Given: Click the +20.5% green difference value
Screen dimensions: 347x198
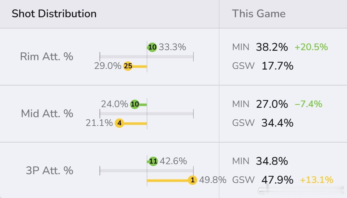Looking at the screenshot, I should (311, 47).
